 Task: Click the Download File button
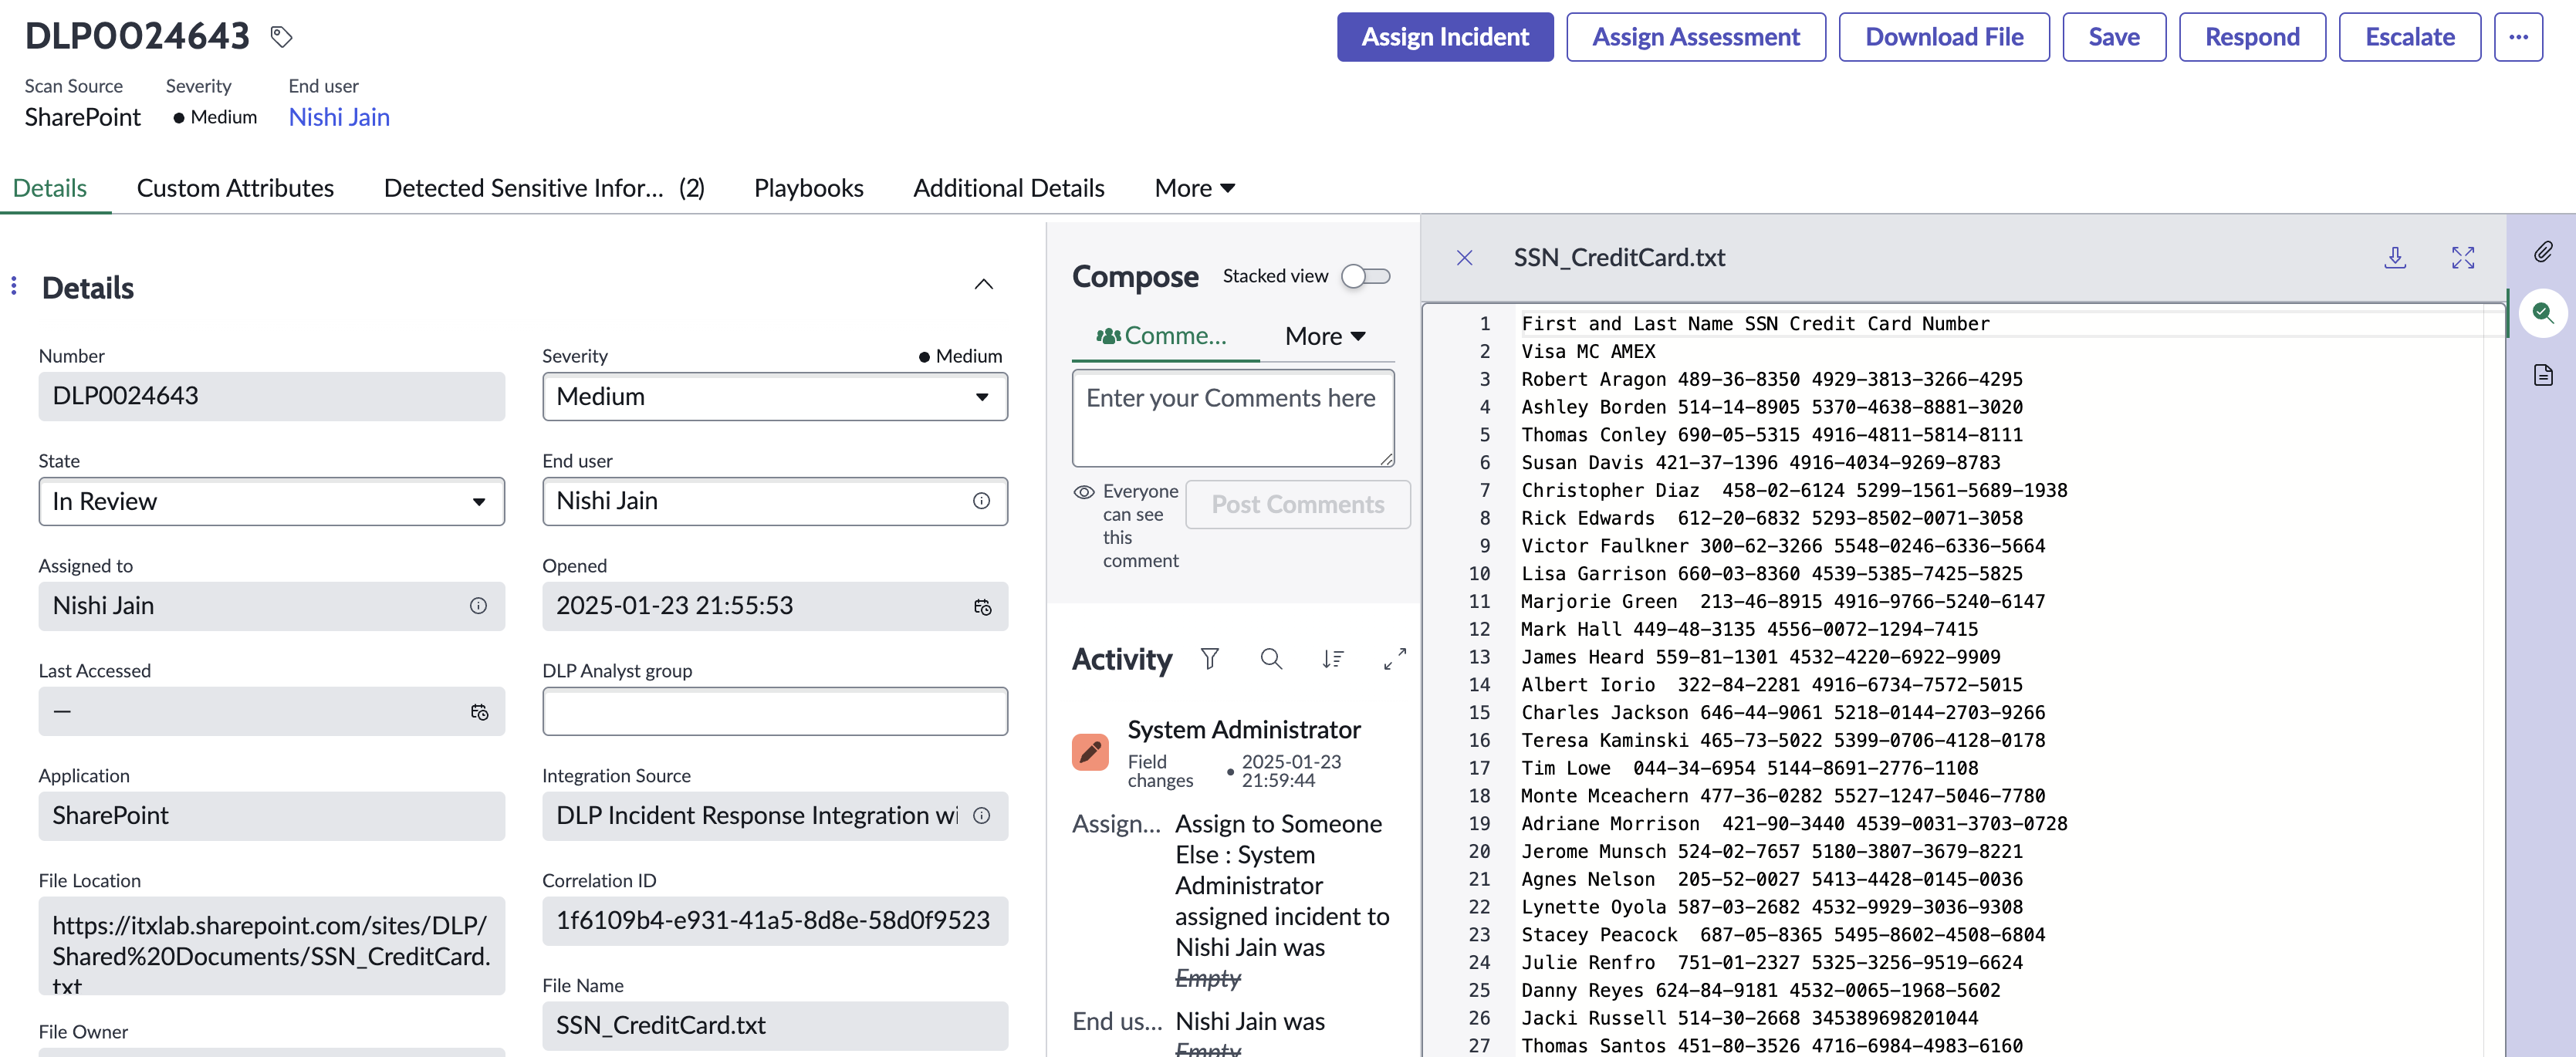tap(1944, 37)
